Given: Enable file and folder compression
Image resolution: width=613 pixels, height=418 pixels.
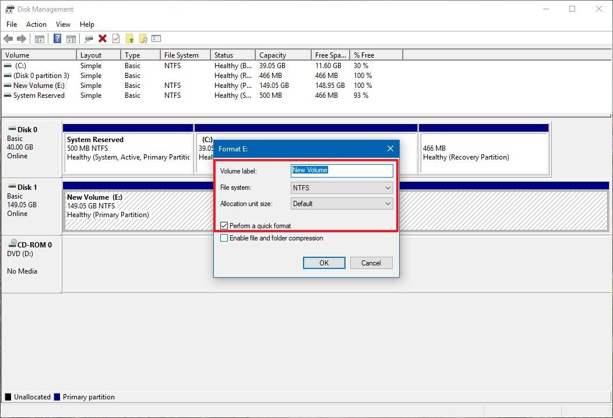Looking at the screenshot, I should tap(224, 238).
